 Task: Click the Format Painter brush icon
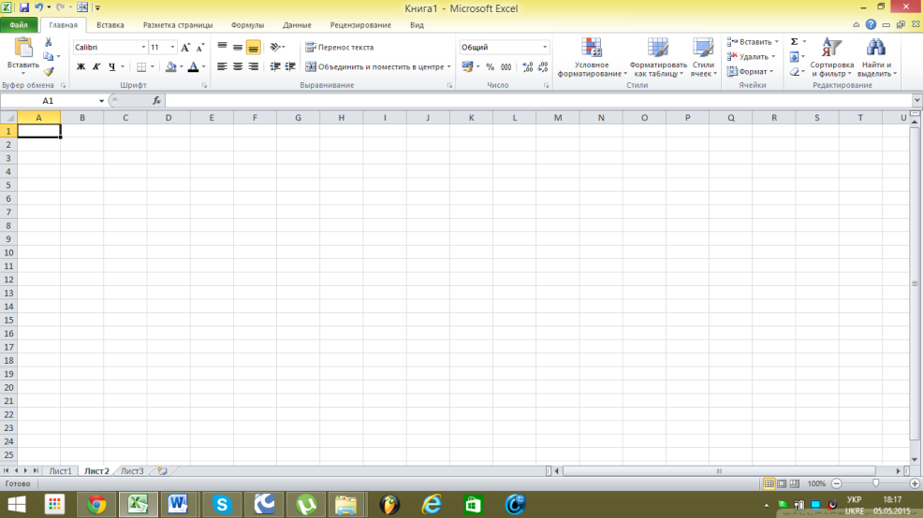pyautogui.click(x=49, y=71)
